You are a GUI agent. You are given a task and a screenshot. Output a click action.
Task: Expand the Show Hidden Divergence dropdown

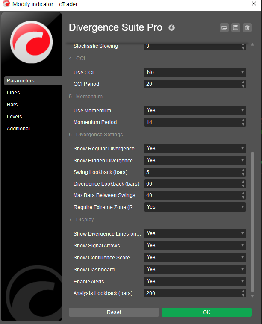tap(195, 160)
